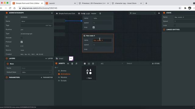
Task: Click the assets Search field
Action: coord(137,64)
